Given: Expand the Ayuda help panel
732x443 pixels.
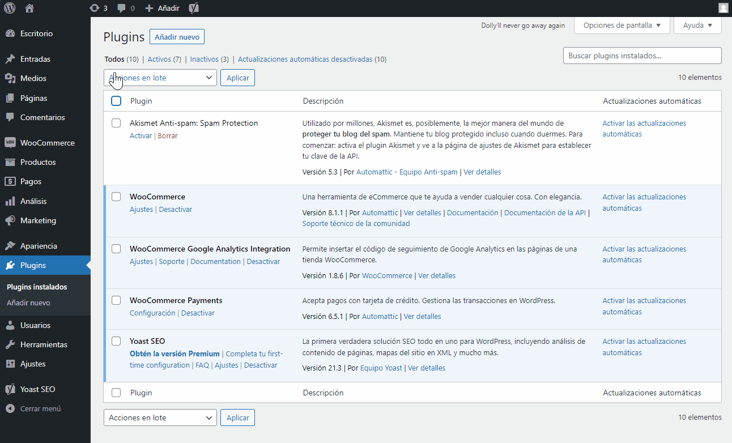Looking at the screenshot, I should [x=697, y=25].
